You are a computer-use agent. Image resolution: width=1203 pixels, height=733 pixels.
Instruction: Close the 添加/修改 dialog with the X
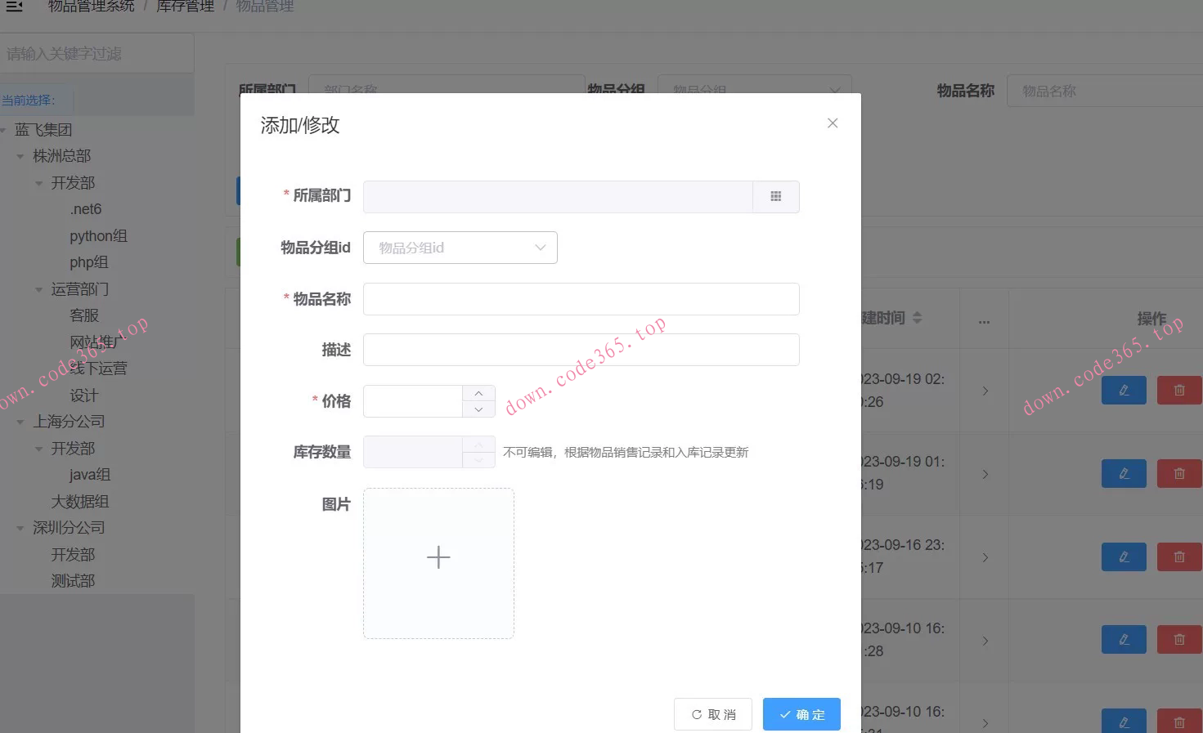[x=833, y=123]
